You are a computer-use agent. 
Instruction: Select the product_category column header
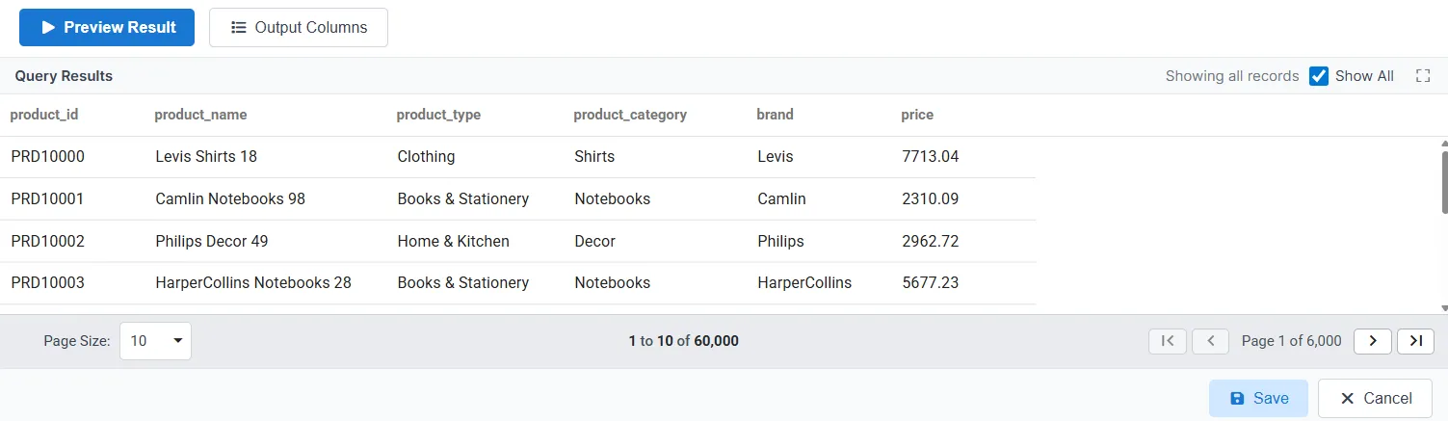[630, 115]
